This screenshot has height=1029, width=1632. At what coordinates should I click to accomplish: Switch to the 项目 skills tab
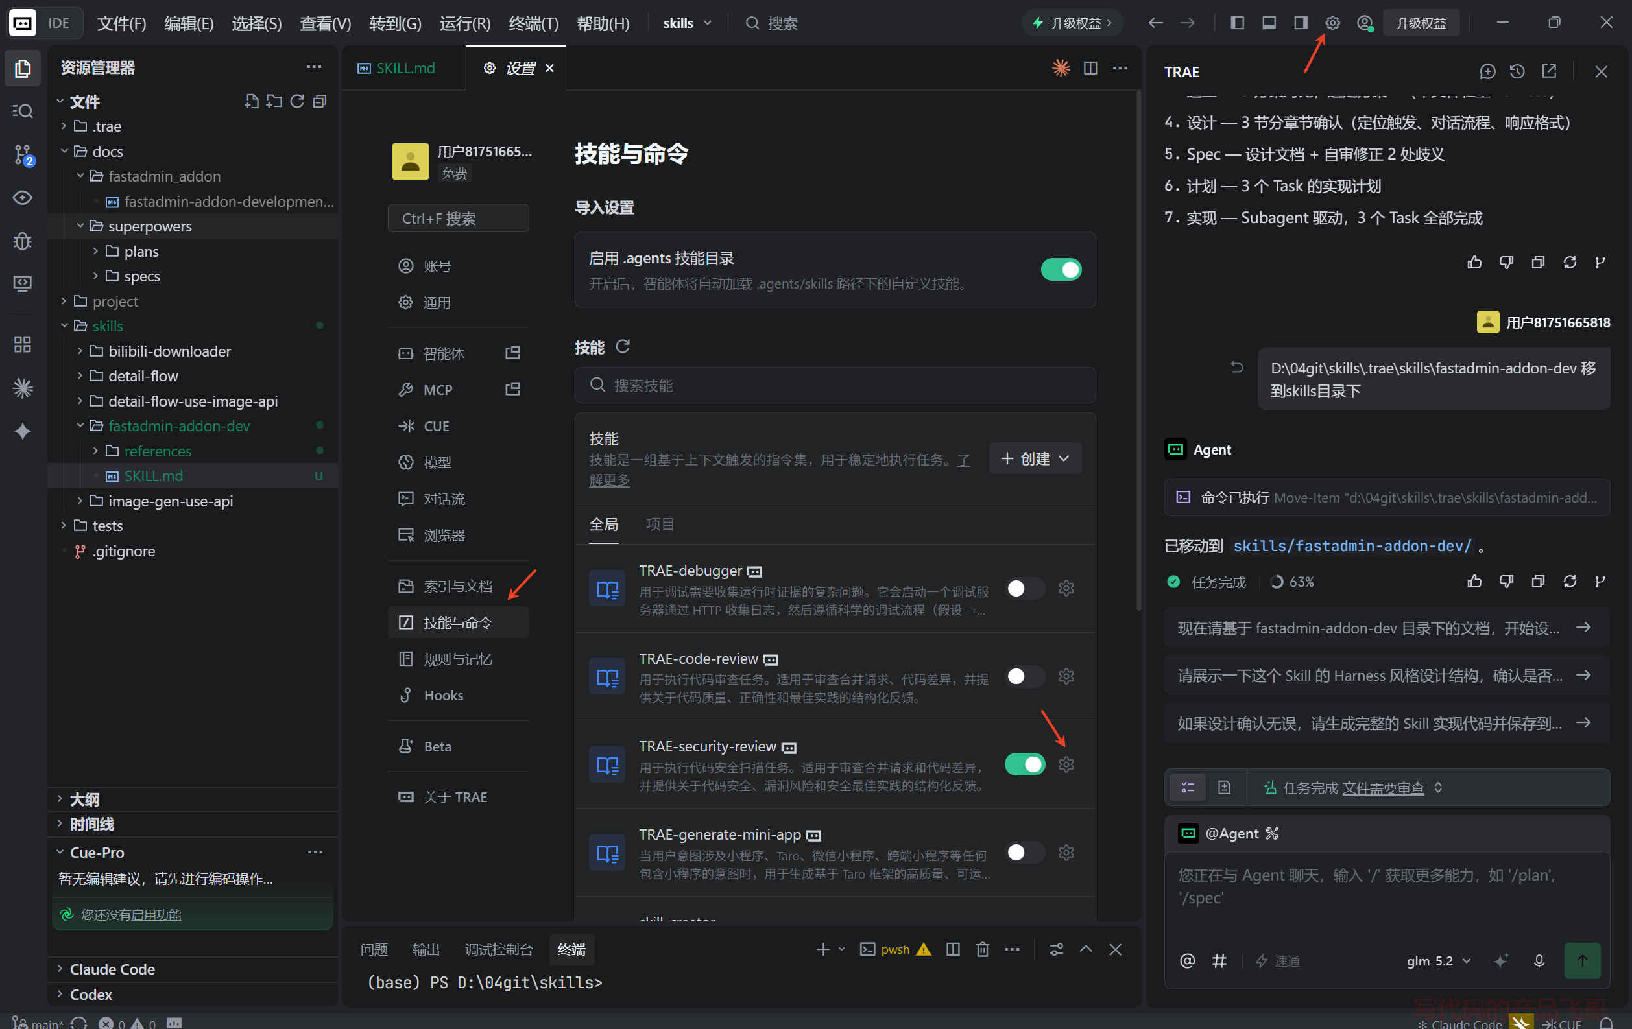[x=660, y=524]
